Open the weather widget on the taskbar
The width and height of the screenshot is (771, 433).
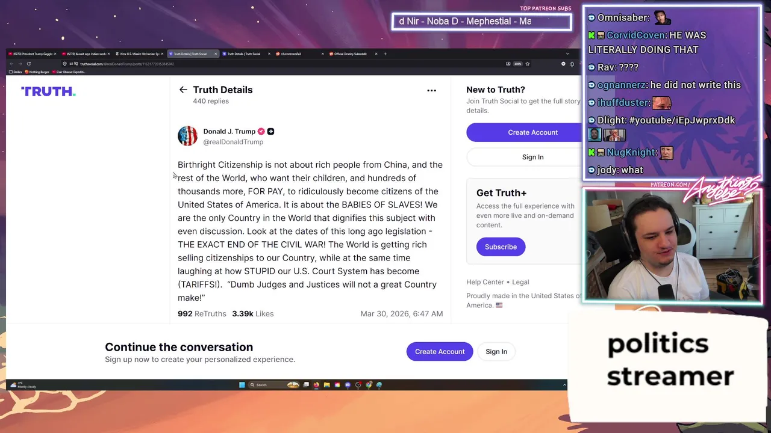24,385
